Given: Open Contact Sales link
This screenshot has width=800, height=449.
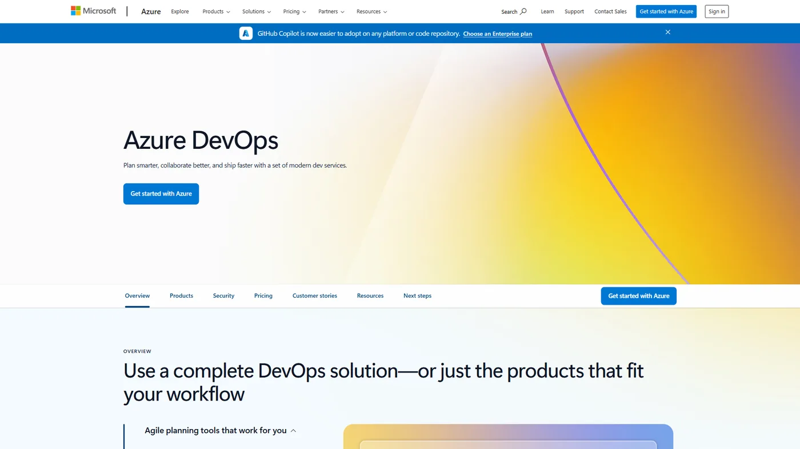Looking at the screenshot, I should pos(610,11).
